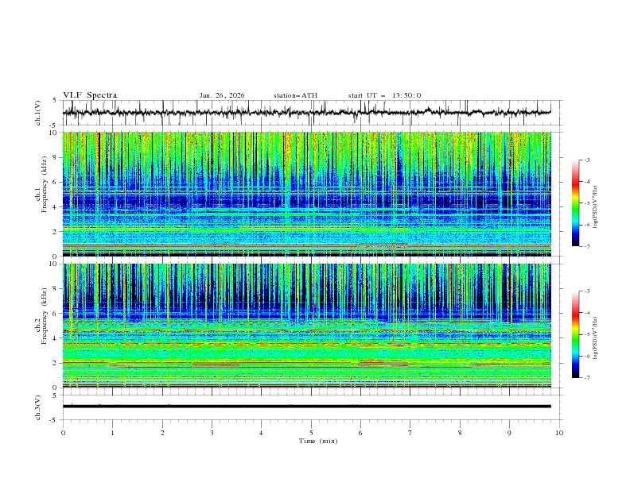
Task: Click the "2" minute tick on Time axis
Action: (162, 433)
